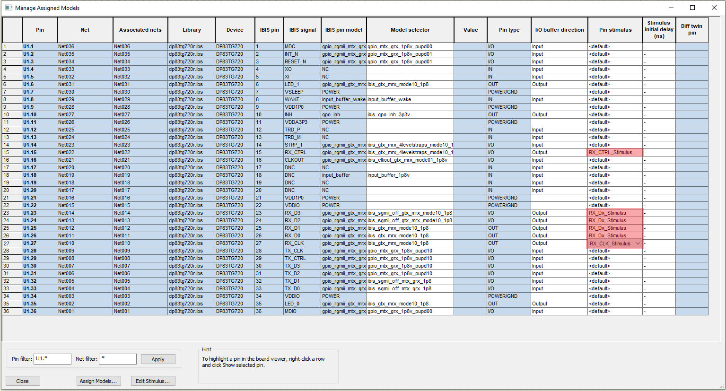
Task: Click the Model selector column header
Action: 410,30
